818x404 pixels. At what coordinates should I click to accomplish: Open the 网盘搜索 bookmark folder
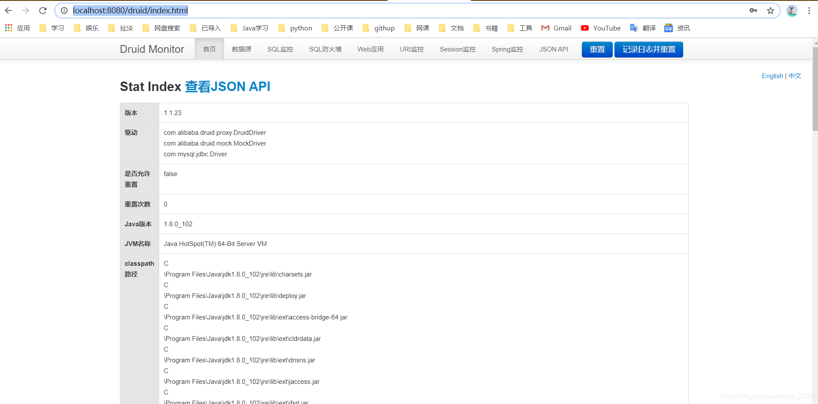pos(161,28)
